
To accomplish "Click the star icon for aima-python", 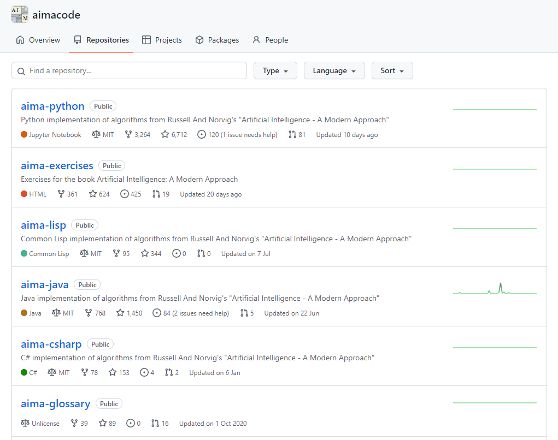I will (165, 134).
